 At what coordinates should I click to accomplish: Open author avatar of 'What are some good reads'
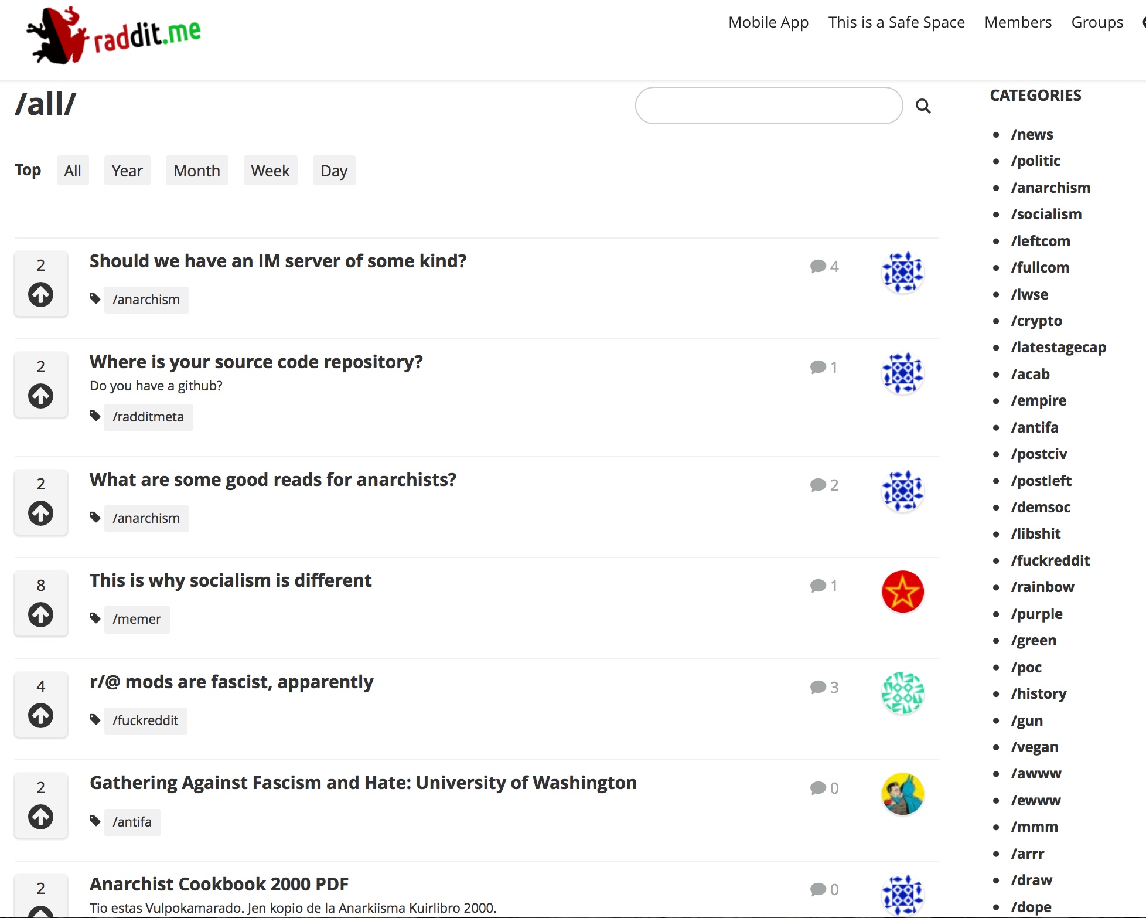(903, 491)
